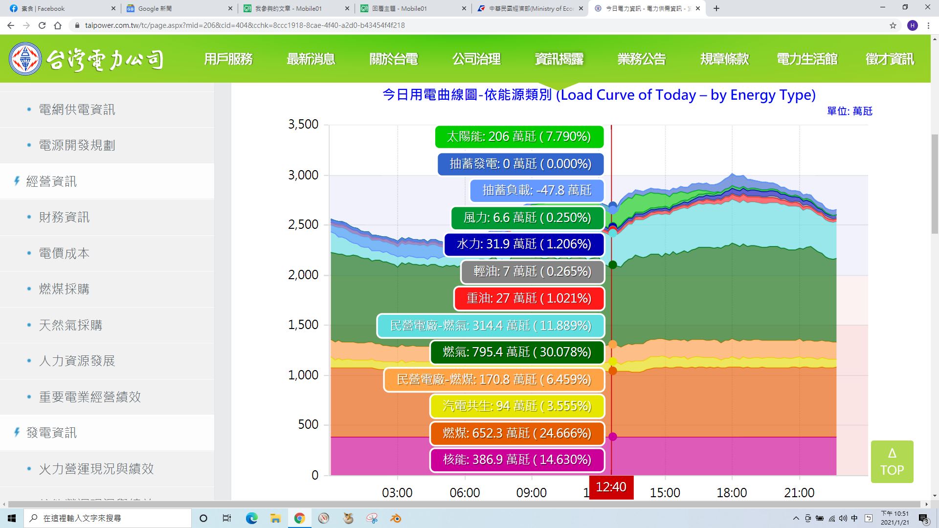
Task: Open File Explorer from the taskbar
Action: 275,518
